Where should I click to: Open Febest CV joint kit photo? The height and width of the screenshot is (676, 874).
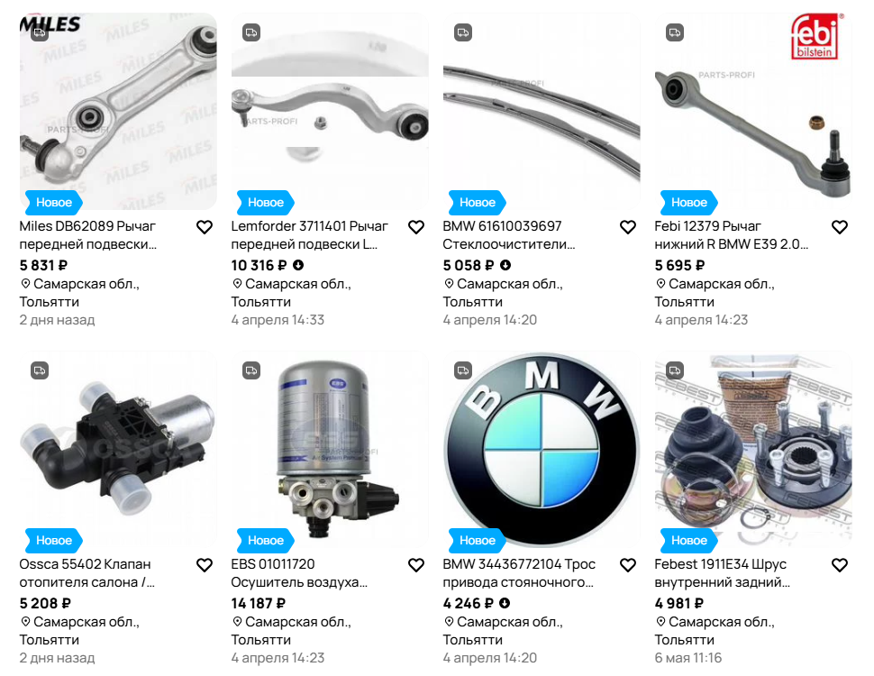point(753,450)
